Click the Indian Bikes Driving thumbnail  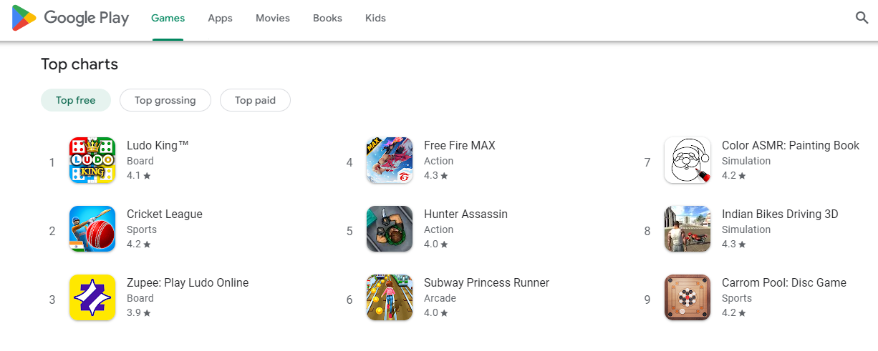tap(688, 229)
